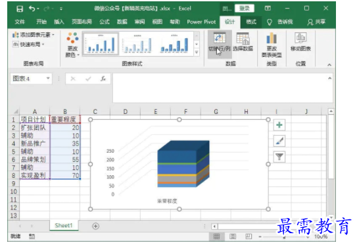Open the 文件 menu tab
The height and width of the screenshot is (247, 357).
coord(20,22)
